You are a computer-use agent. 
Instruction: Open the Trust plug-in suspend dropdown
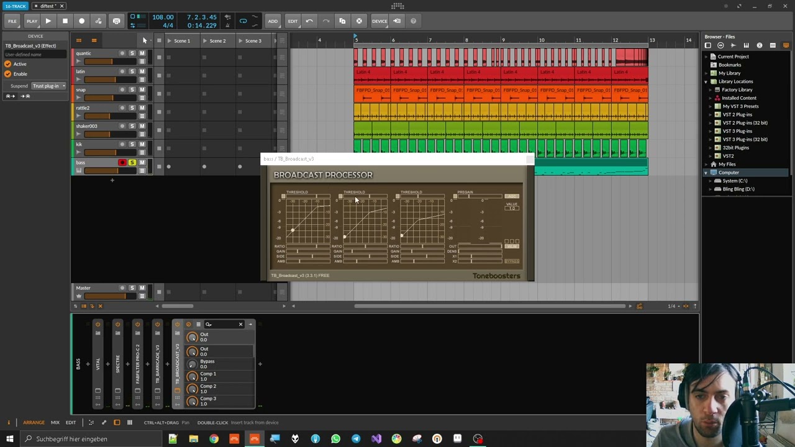[49, 86]
